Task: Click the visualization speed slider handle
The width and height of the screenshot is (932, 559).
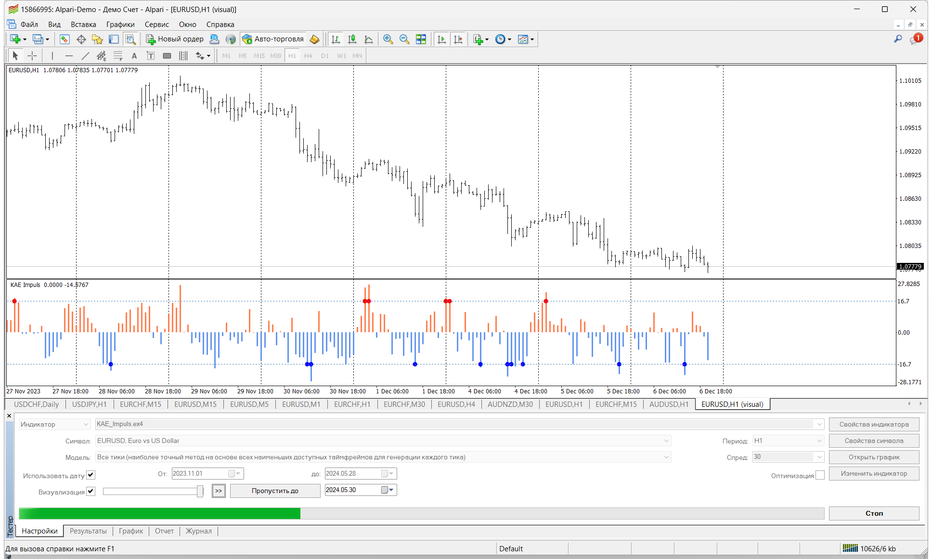Action: coord(200,491)
